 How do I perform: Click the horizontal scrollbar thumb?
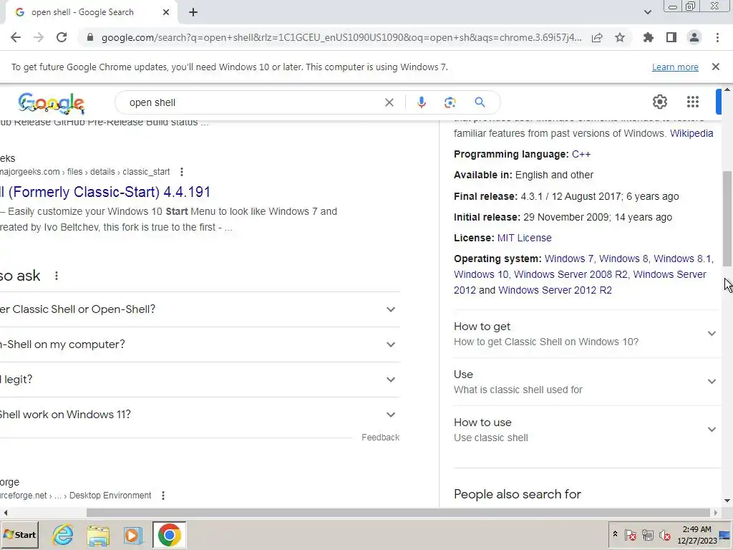[x=399, y=513]
